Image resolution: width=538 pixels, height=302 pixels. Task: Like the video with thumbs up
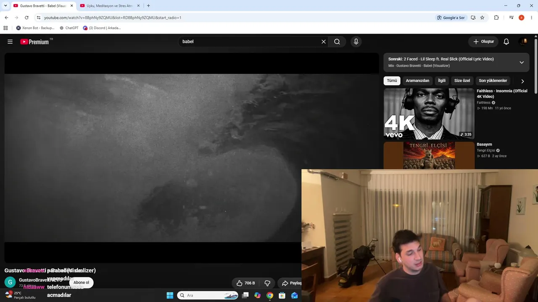tap(245, 283)
